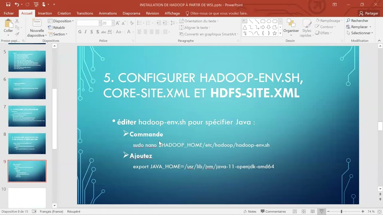Click the Save icon in title bar
Image resolution: width=383 pixels, height=215 pixels.
(8, 4)
